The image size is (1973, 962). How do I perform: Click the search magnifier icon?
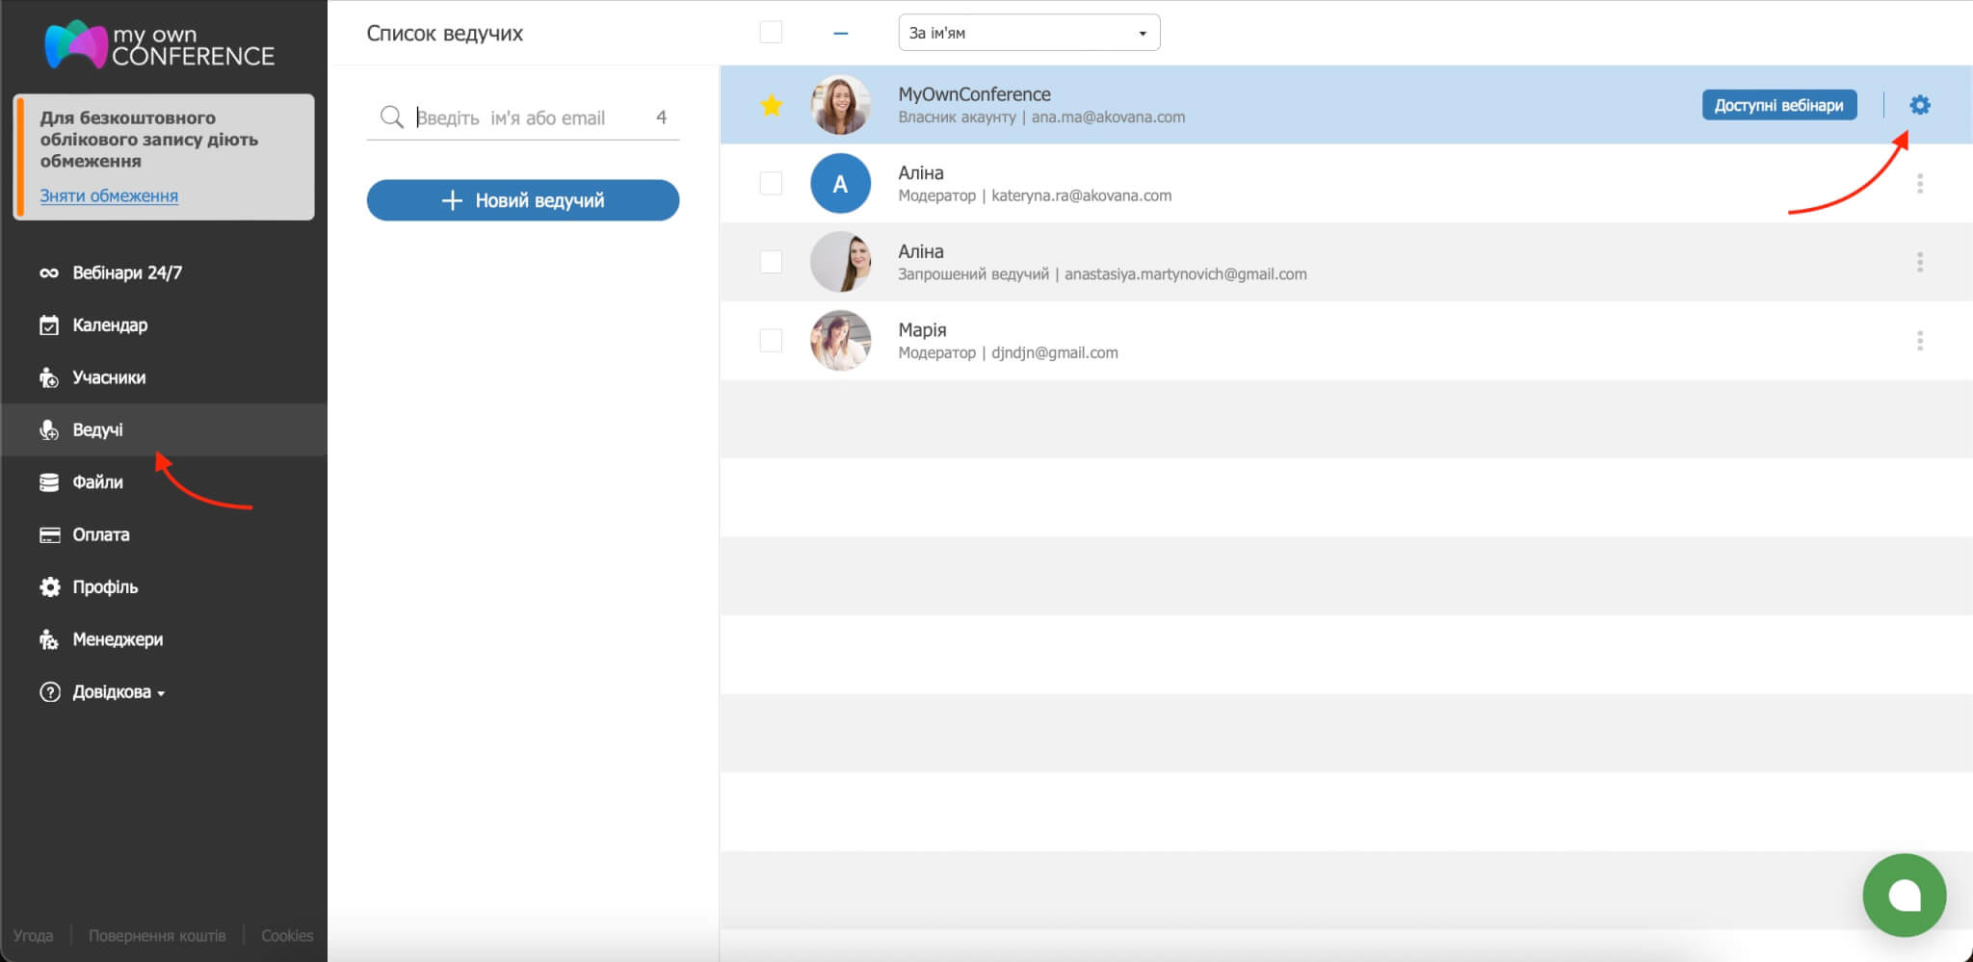click(391, 117)
